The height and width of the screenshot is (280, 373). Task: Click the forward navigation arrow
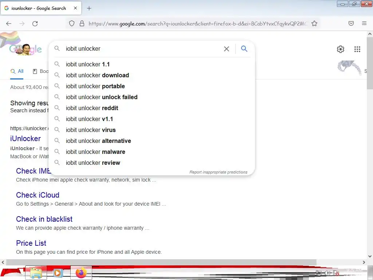coord(22,24)
